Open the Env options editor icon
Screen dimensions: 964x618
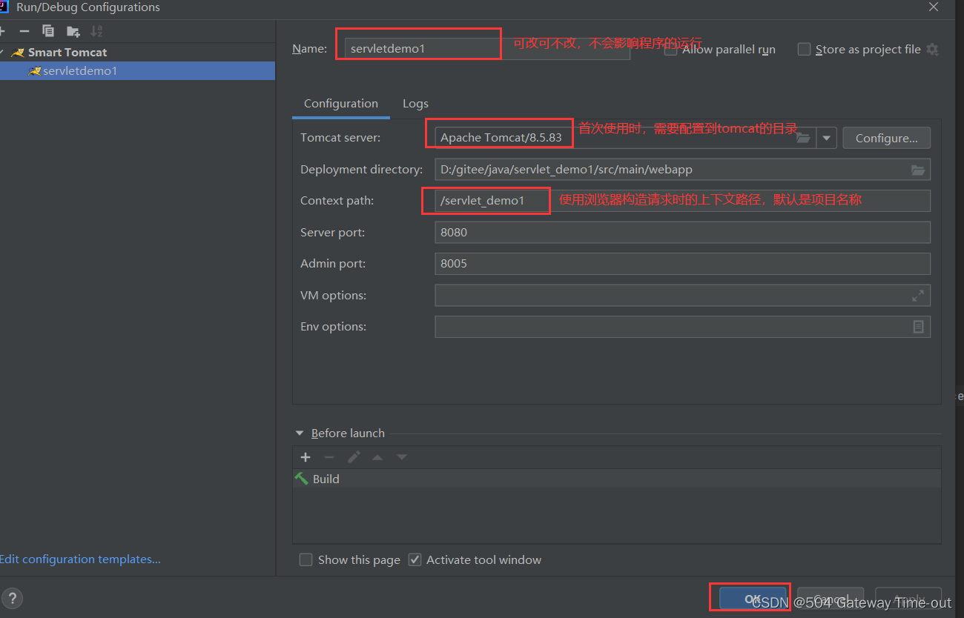(918, 327)
